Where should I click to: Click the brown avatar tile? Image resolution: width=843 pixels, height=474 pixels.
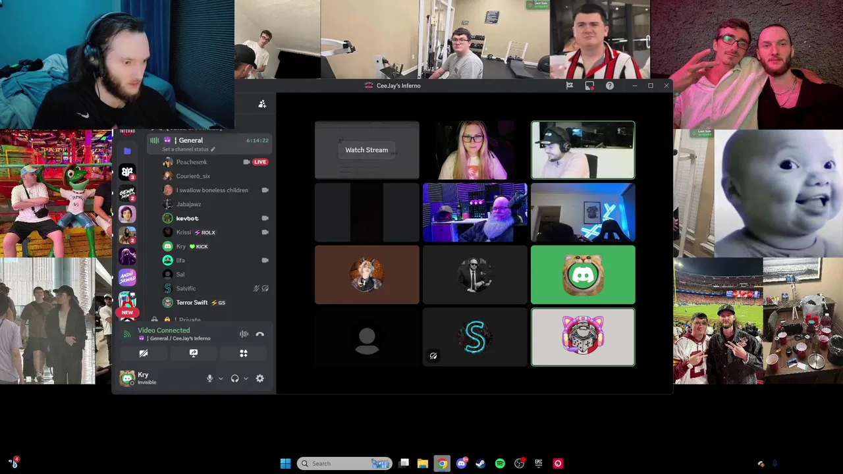pyautogui.click(x=367, y=275)
